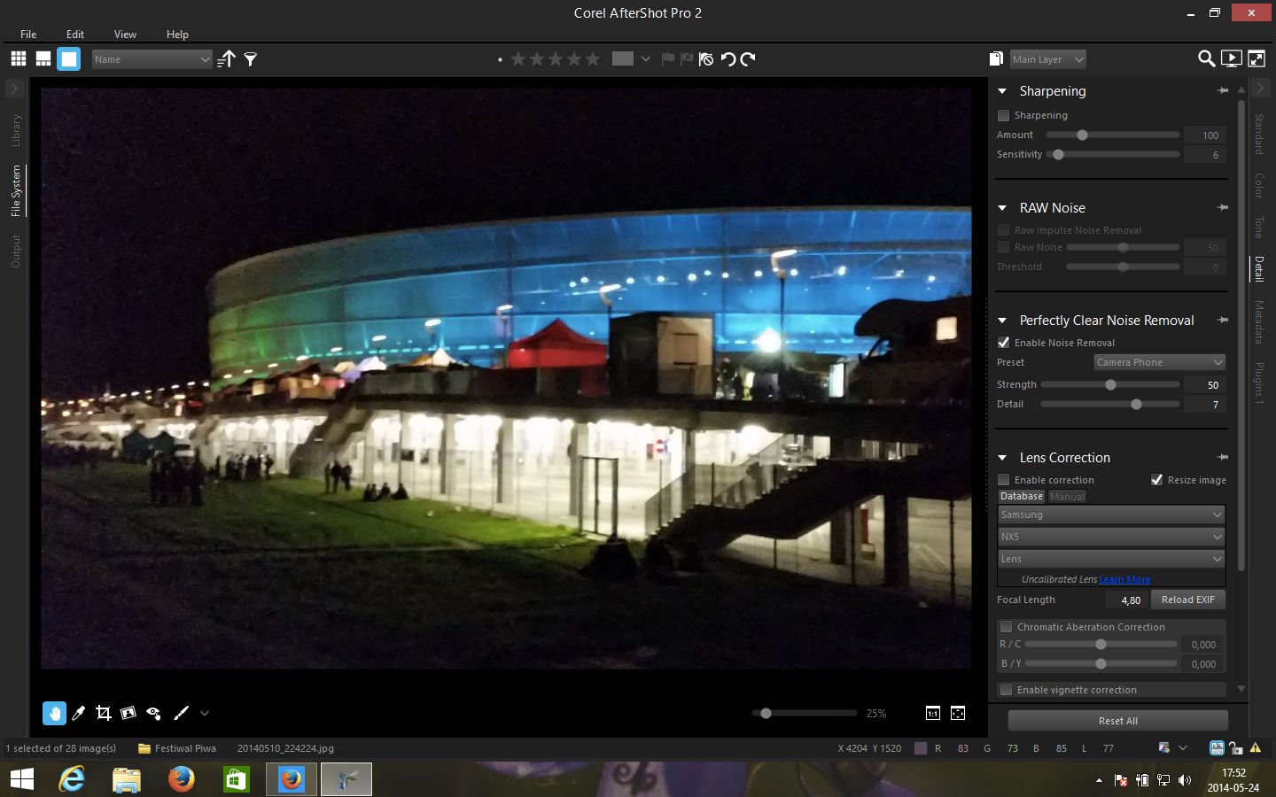Uncheck Resize image option

(x=1156, y=480)
